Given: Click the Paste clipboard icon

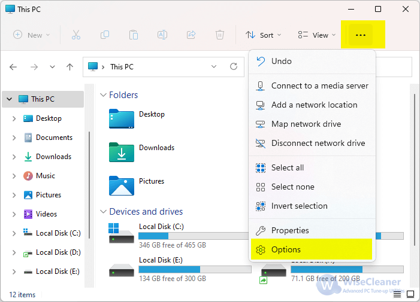Looking at the screenshot, I should click(x=134, y=35).
